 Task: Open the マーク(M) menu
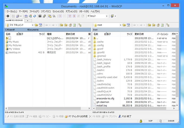(x=23, y=11)
